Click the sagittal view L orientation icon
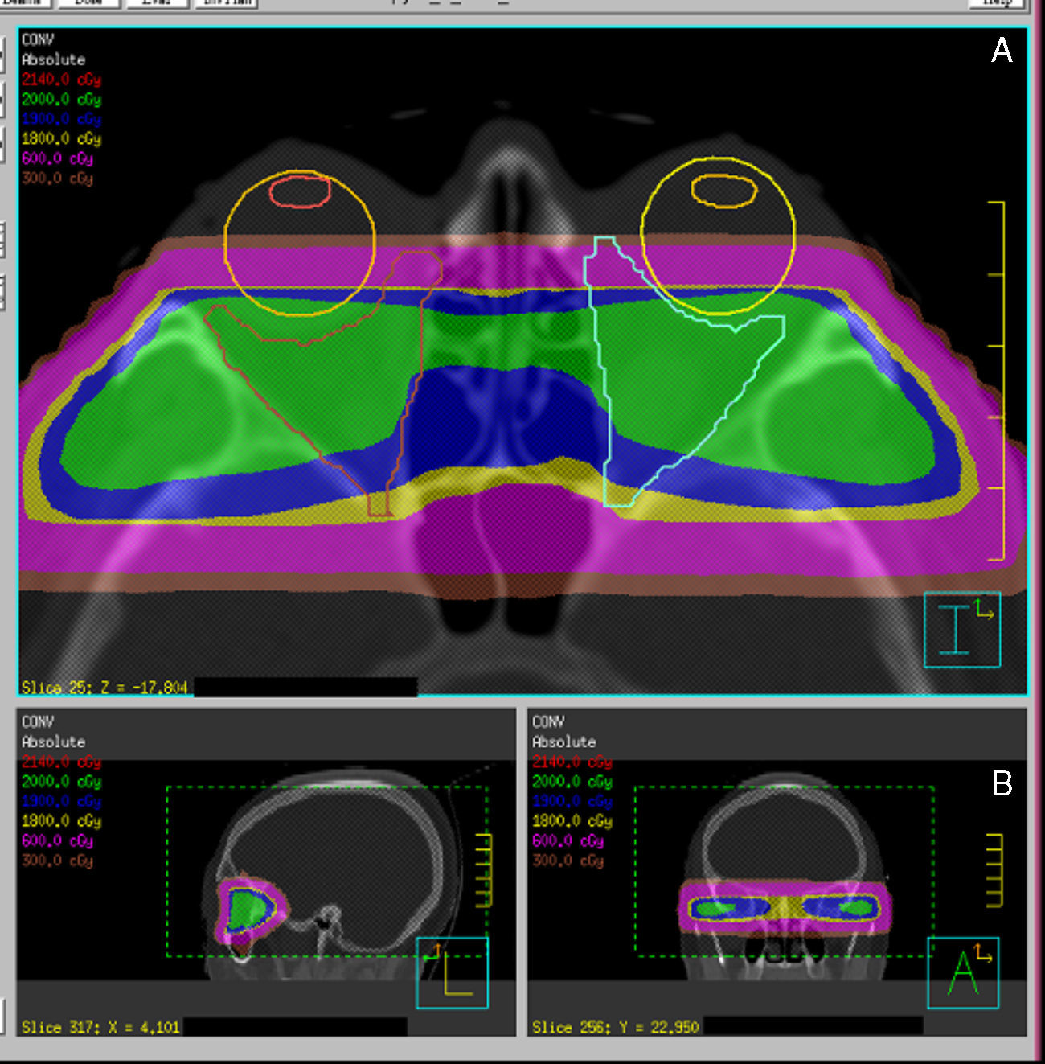The height and width of the screenshot is (1064, 1045). click(x=452, y=972)
